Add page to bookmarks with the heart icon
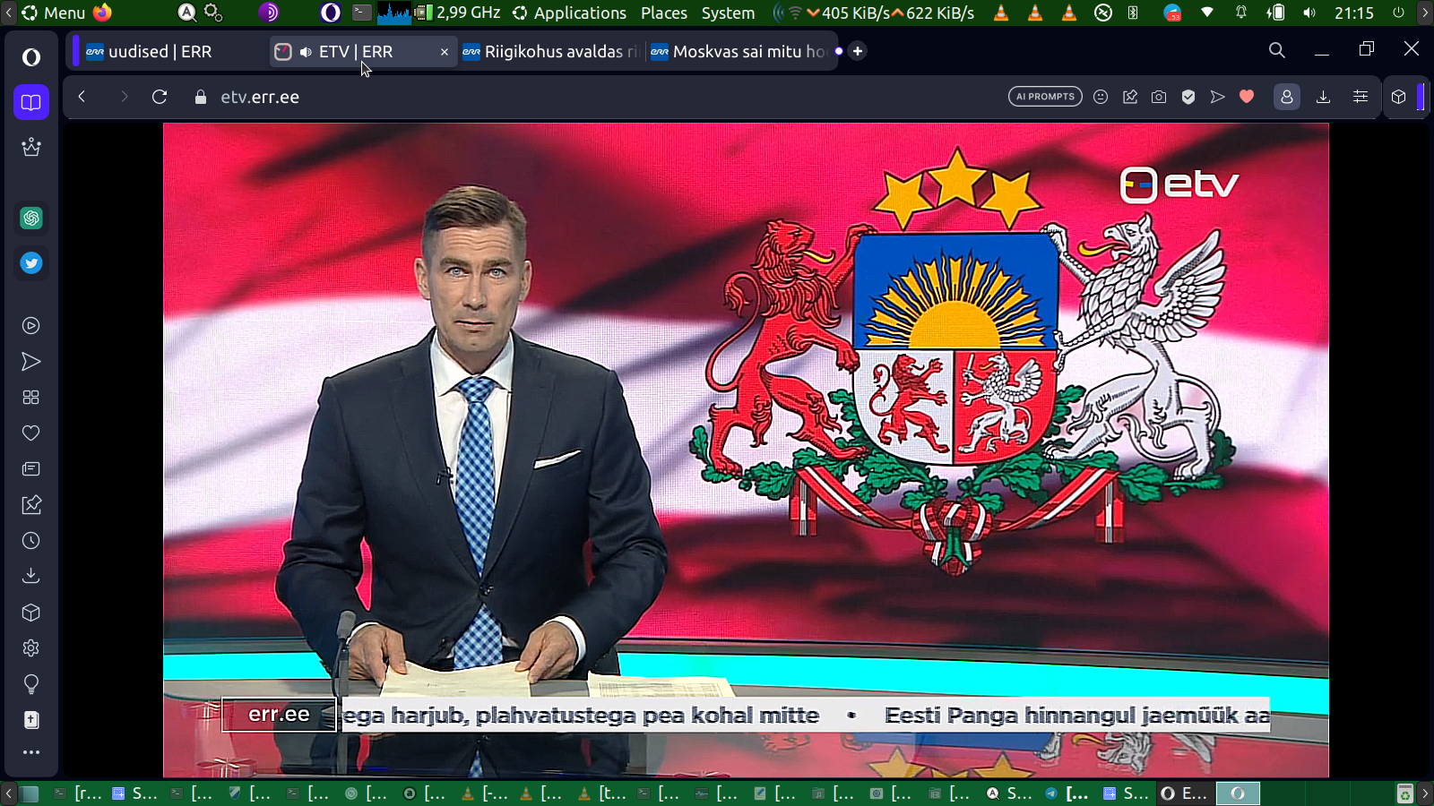 1247,97
